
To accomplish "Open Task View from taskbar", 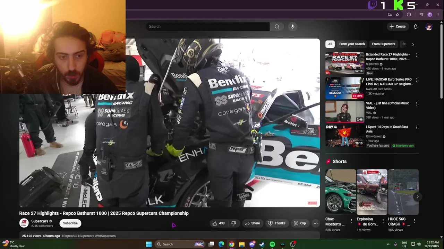I will pos(211,244).
